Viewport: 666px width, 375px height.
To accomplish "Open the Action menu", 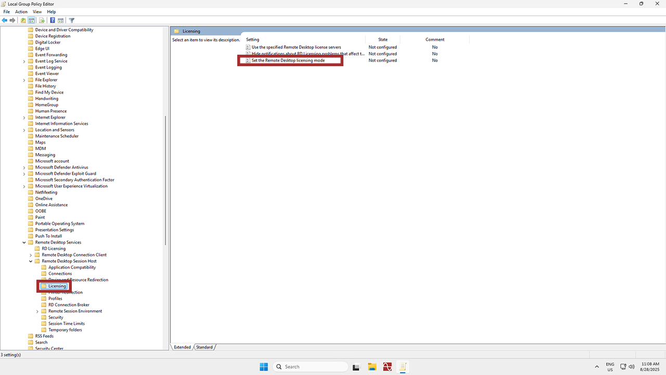I will click(21, 11).
